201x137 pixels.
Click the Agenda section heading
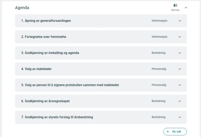click(22, 8)
